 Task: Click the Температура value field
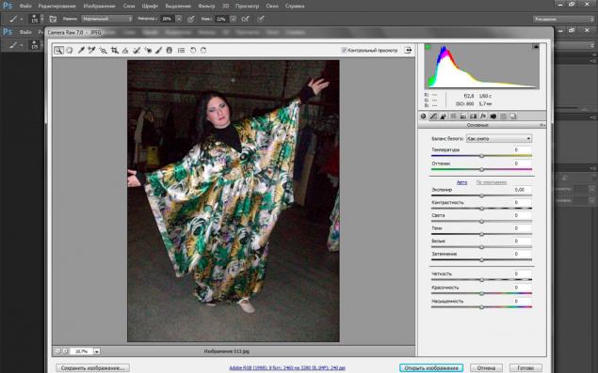[x=522, y=150]
